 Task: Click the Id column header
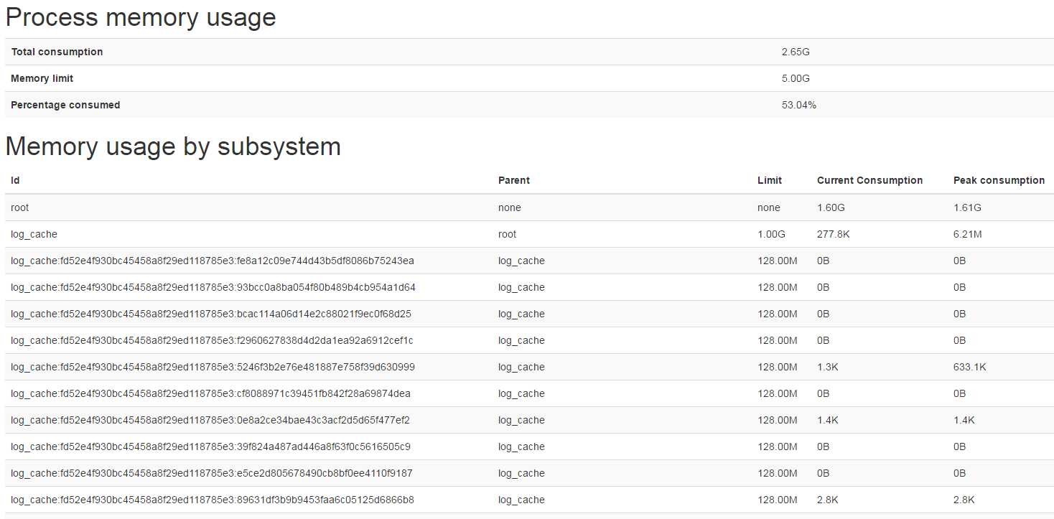click(x=15, y=180)
